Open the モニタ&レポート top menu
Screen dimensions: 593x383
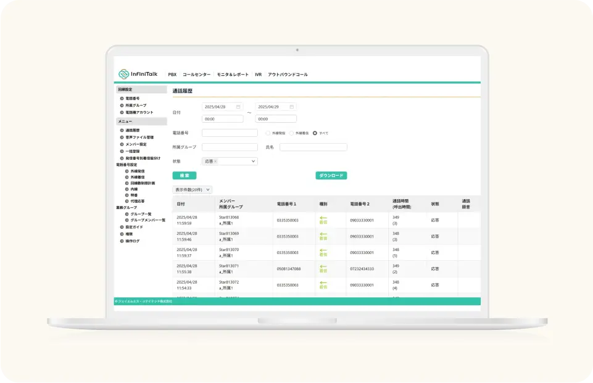(233, 75)
